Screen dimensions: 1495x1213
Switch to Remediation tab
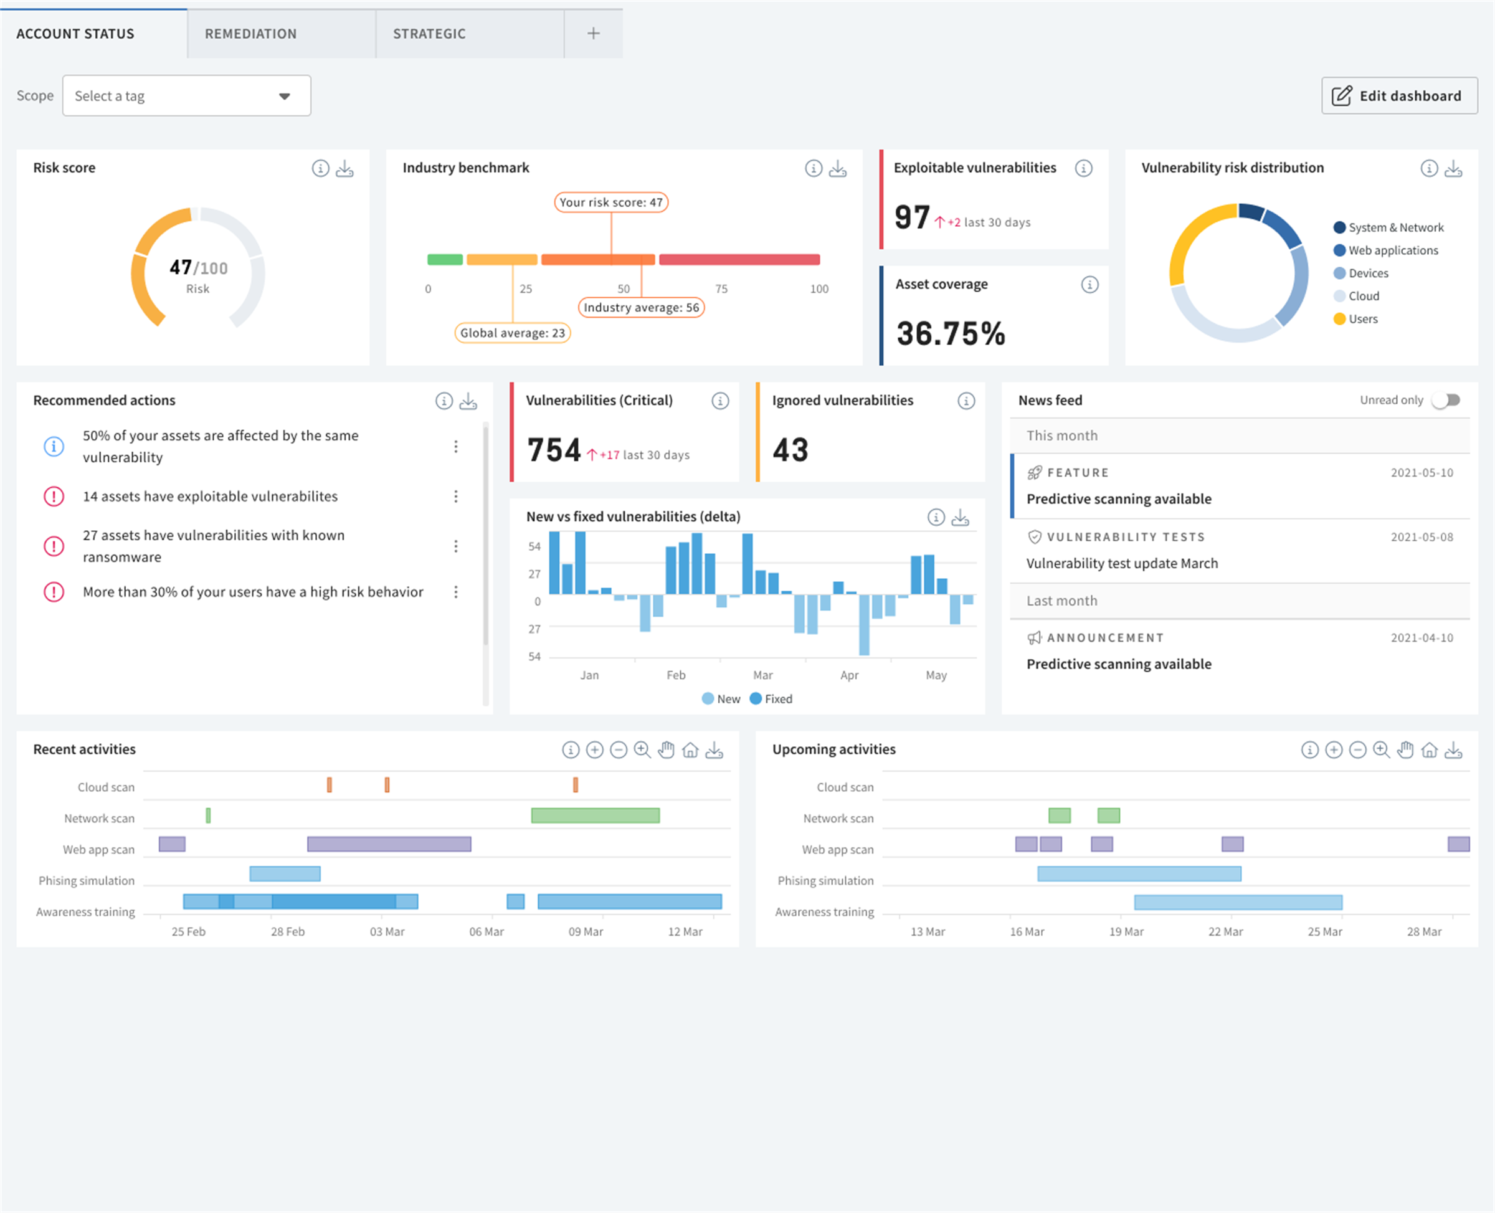282,34
